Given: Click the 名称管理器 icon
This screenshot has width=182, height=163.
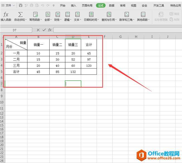Looking at the screenshot, I should (161, 15).
